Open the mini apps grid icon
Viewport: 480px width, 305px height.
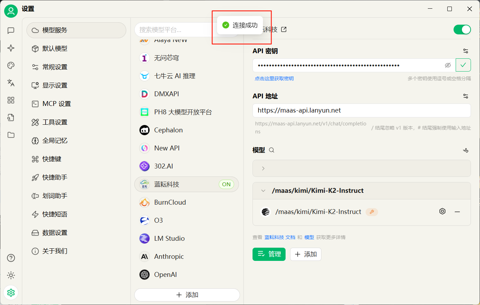pos(11,100)
